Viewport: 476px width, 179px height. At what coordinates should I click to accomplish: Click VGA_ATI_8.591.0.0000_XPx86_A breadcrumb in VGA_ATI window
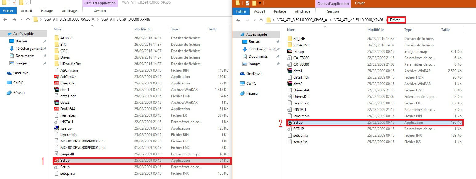(69, 19)
